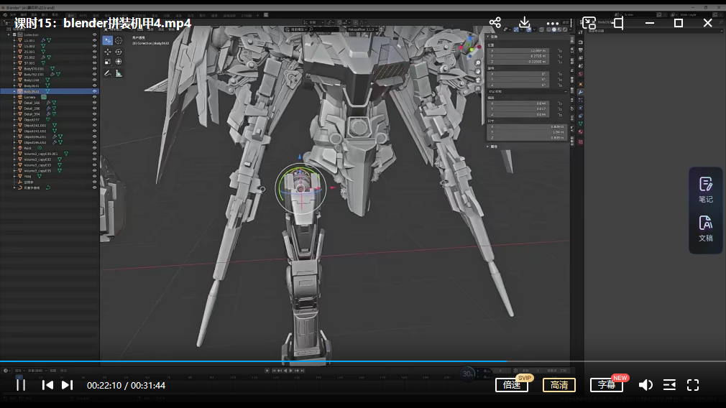
Task: Toggle visibility of 15.001 object
Action: (94, 40)
